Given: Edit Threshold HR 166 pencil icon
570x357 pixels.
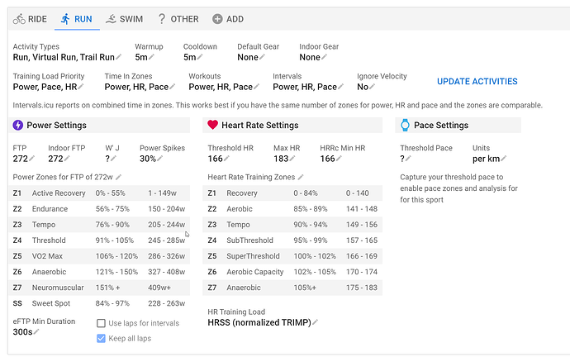Looking at the screenshot, I should click(227, 158).
